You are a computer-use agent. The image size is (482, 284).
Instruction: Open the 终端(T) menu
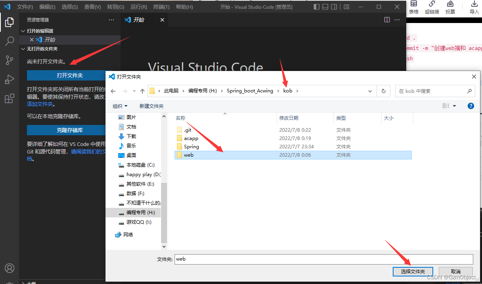click(x=161, y=7)
